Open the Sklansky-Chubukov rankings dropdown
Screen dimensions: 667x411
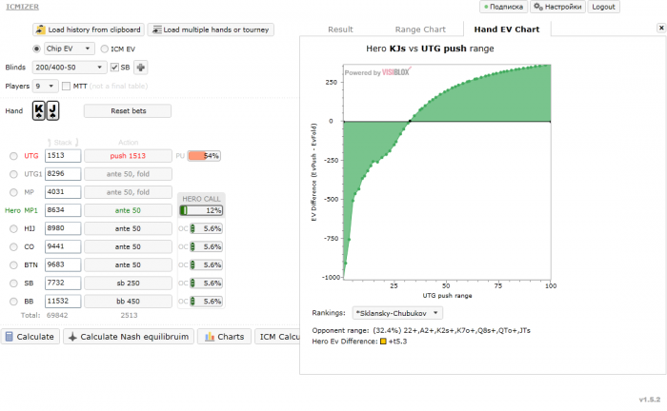click(397, 313)
